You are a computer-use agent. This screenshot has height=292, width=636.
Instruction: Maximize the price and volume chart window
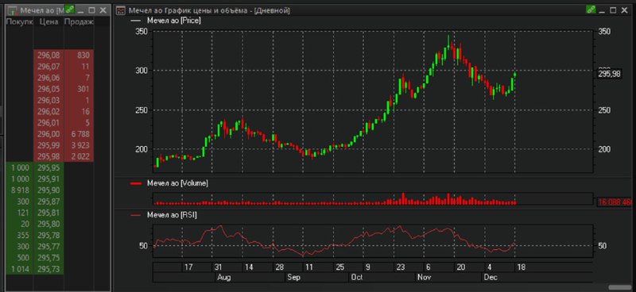pos(613,10)
